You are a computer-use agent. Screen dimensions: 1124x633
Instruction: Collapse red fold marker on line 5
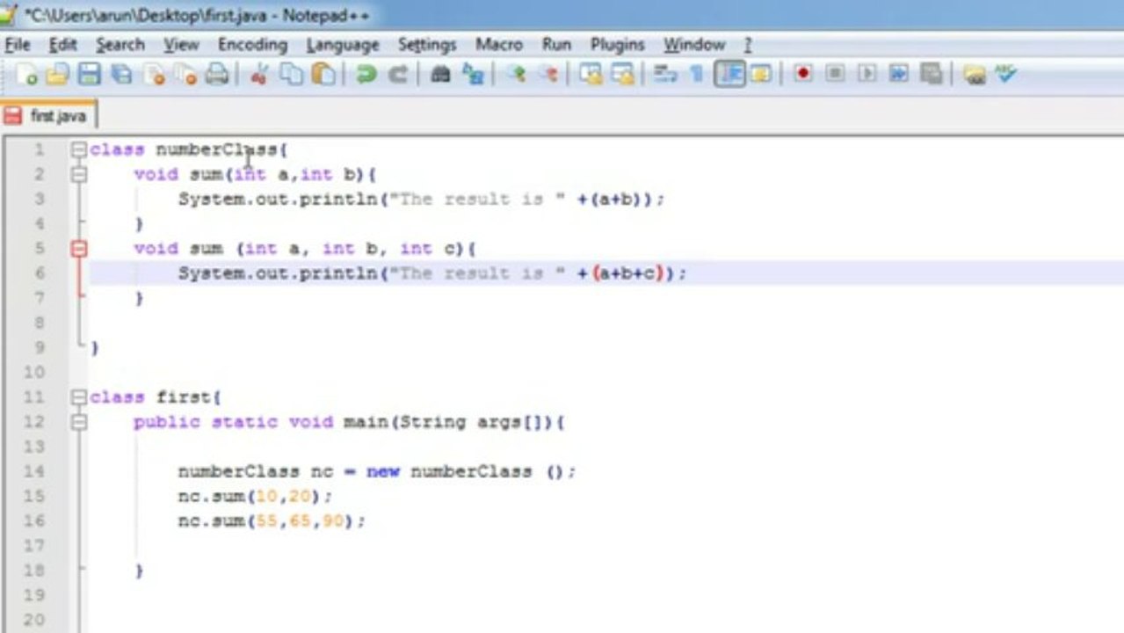click(79, 249)
